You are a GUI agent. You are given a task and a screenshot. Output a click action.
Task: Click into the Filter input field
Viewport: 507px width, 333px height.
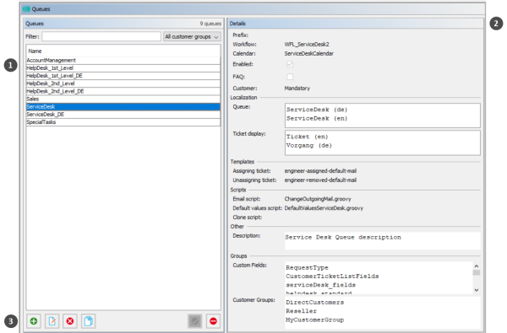[101, 36]
